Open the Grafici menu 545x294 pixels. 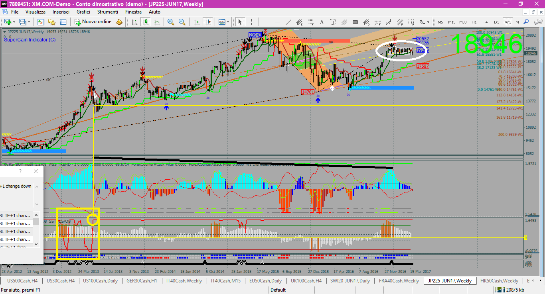click(x=83, y=12)
